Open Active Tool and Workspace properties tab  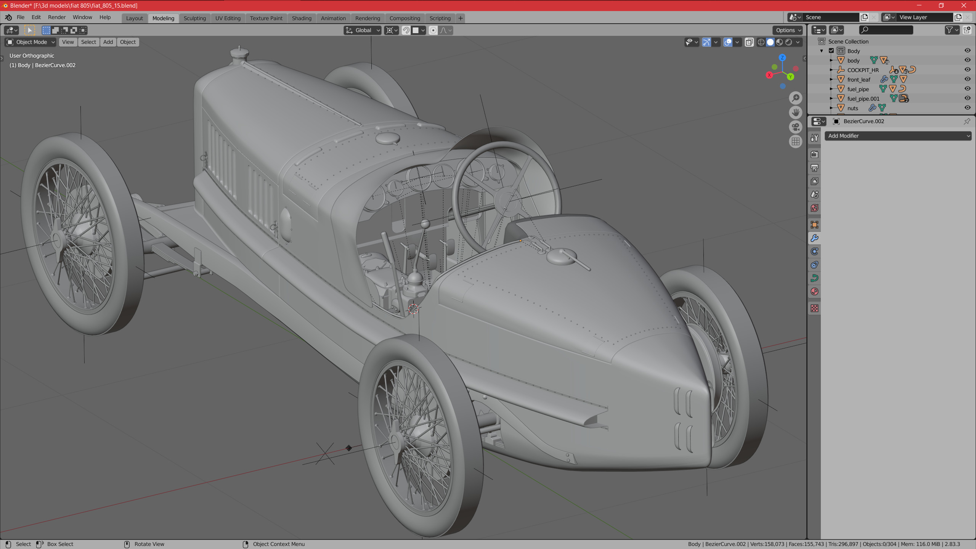tap(815, 138)
